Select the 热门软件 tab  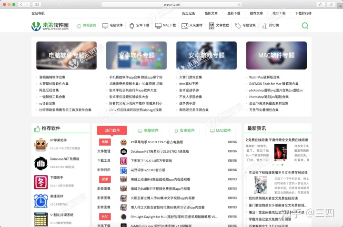(x=112, y=130)
